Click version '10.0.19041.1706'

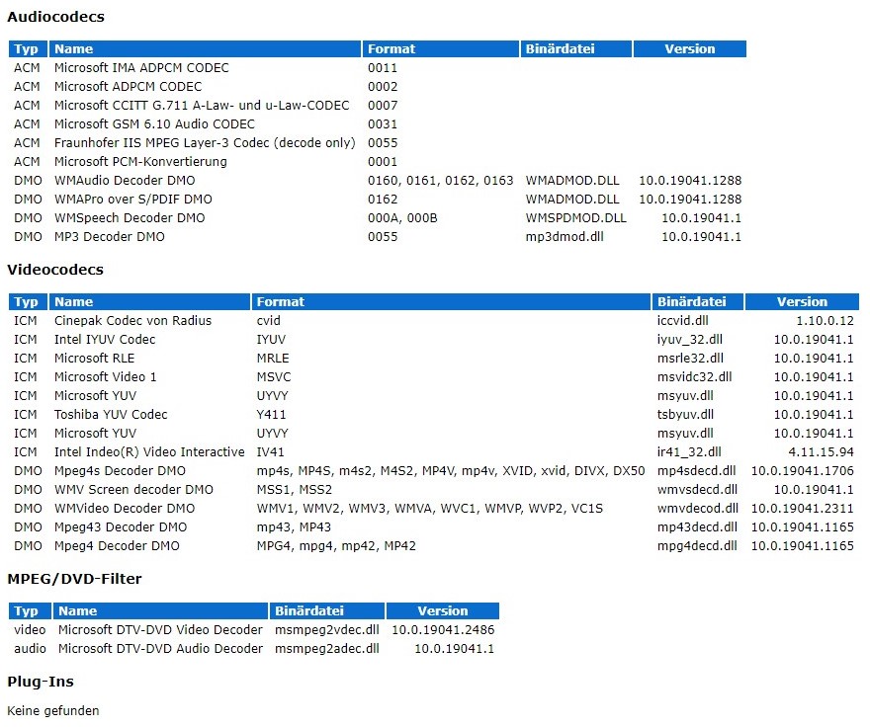803,471
